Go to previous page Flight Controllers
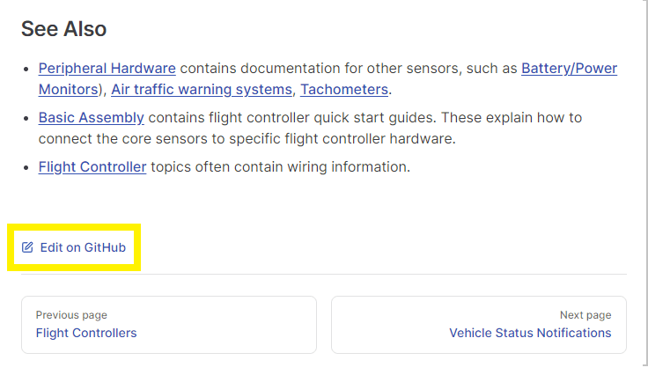The width and height of the screenshot is (648, 375). point(86,333)
